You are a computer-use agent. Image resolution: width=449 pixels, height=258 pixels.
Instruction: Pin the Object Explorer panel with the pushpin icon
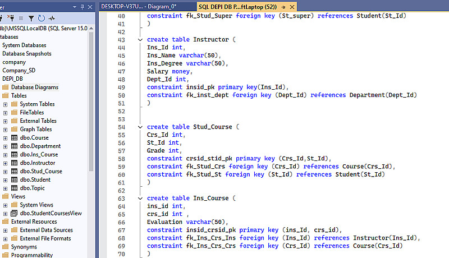[83, 7]
